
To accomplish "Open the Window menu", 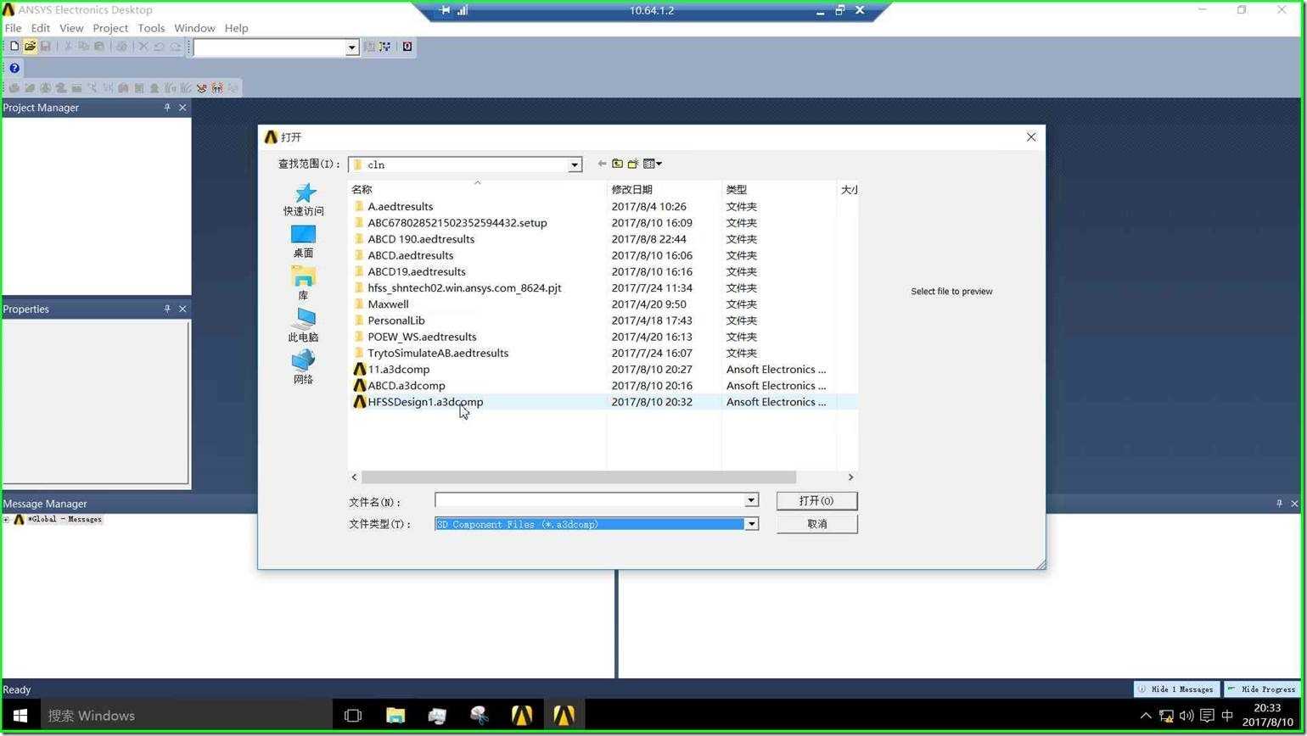I will [x=194, y=28].
